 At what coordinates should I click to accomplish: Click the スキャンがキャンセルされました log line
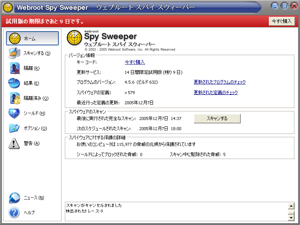[x=94, y=205]
